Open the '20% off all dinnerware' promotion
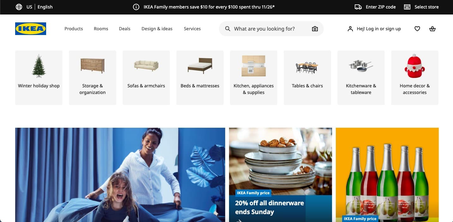This screenshot has height=222, width=453. click(281, 175)
